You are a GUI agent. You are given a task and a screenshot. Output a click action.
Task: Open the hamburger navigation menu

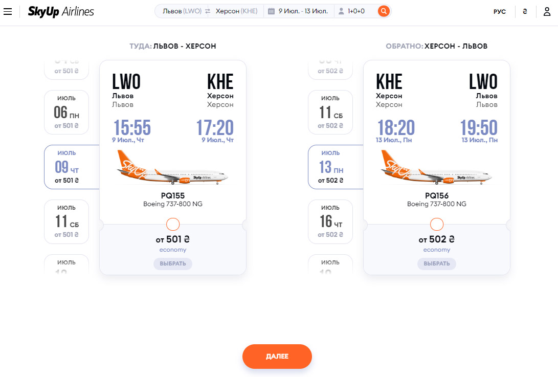pos(8,11)
